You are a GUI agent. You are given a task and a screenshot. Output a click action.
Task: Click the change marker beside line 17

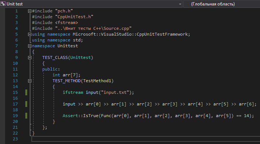[26, 104]
